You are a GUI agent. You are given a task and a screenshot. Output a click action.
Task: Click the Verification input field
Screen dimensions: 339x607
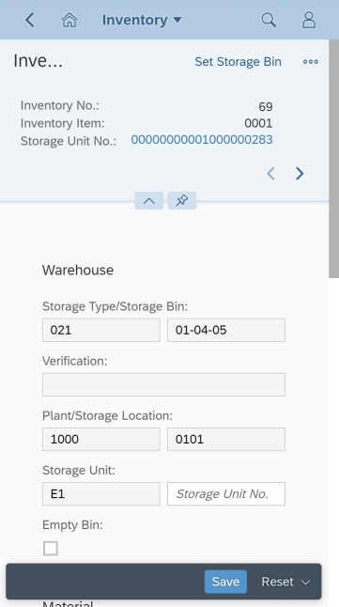pos(163,385)
